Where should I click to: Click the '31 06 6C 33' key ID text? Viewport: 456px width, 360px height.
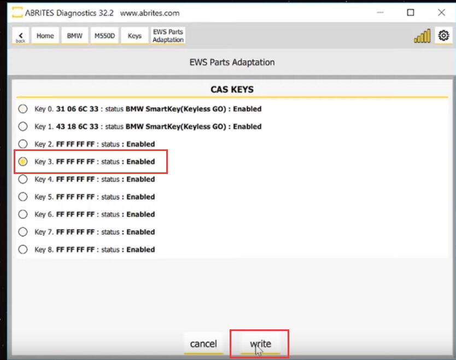pos(77,109)
